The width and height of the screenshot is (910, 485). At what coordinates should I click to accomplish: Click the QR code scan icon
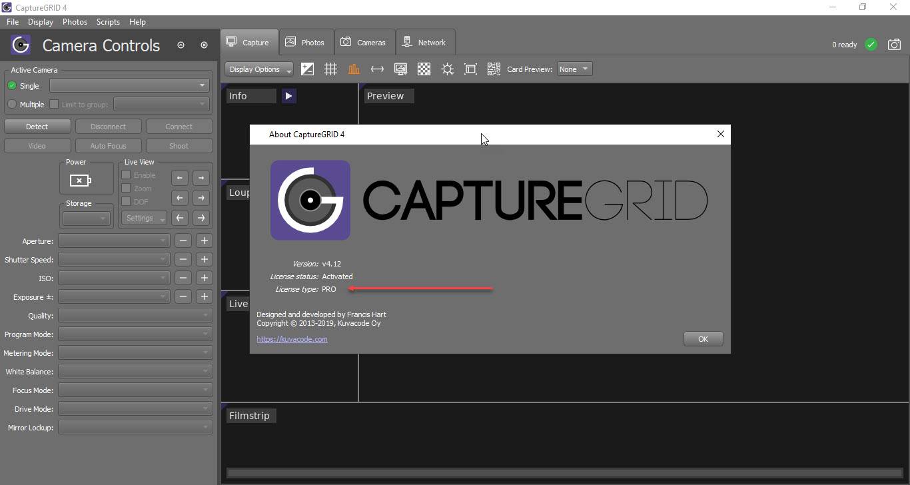click(x=494, y=69)
